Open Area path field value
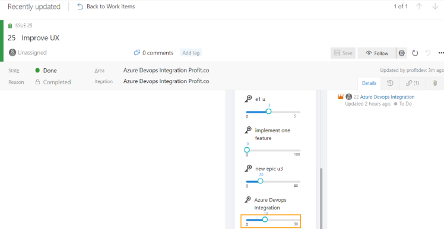This screenshot has height=229, width=444. [x=166, y=70]
